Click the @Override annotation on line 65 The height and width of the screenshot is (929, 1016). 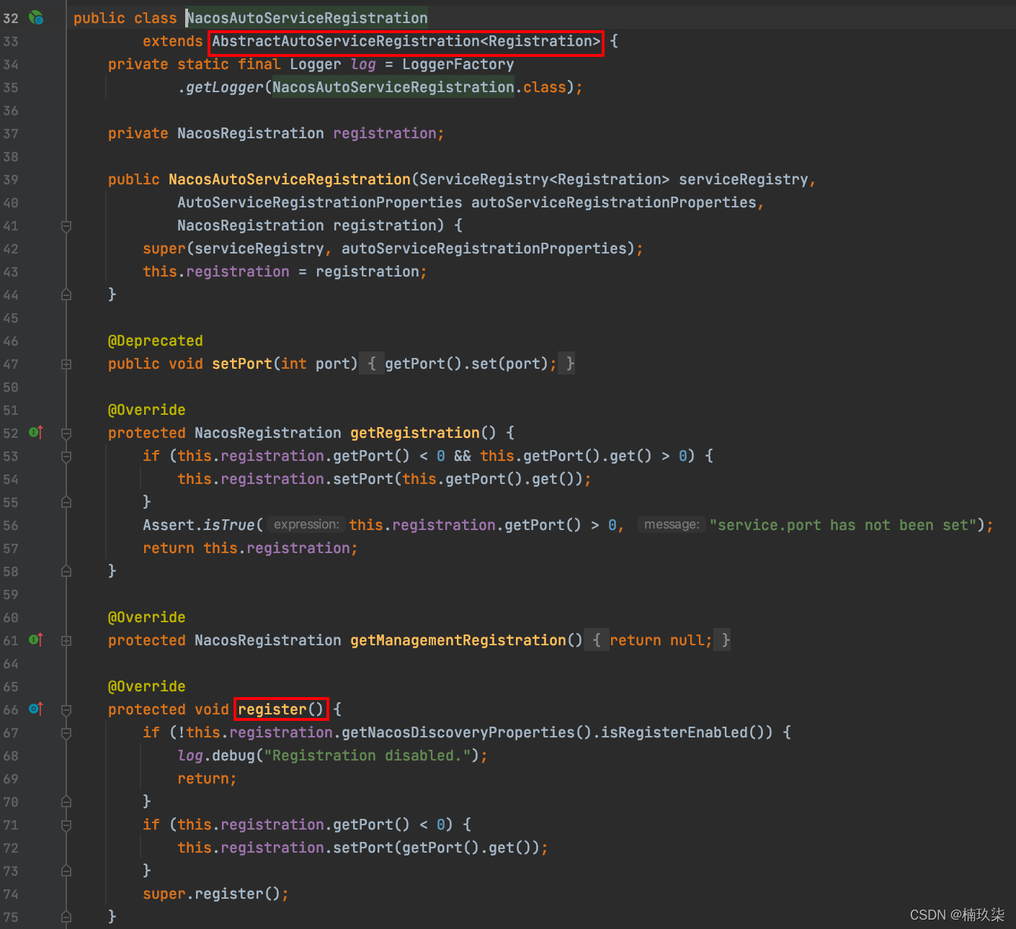147,686
